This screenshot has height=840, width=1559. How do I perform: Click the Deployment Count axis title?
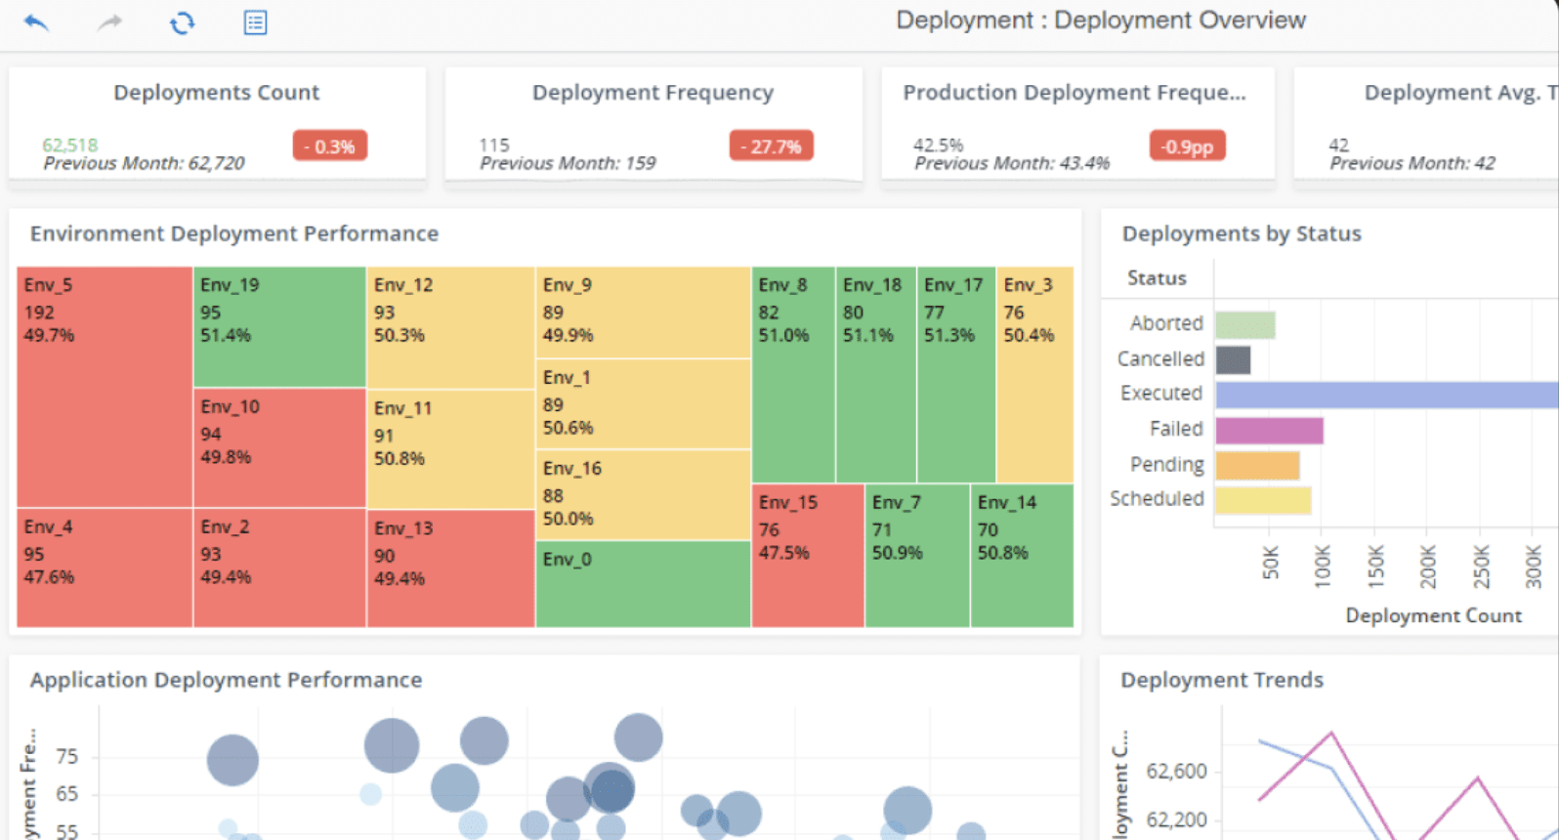pos(1433,615)
